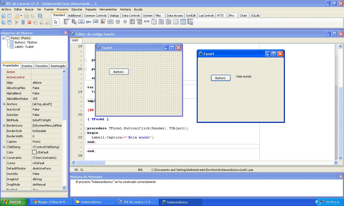This screenshot has height=206, width=344.
Task: Select the TGroupBox component icon
Action: click(154, 22)
